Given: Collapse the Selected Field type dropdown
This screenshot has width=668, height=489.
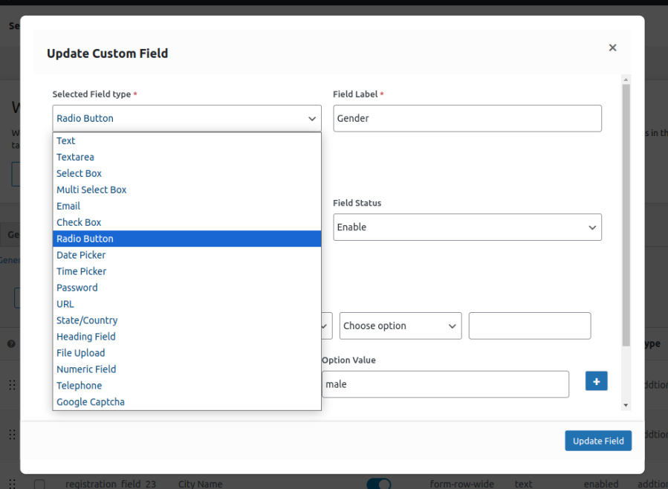Looking at the screenshot, I should click(187, 118).
